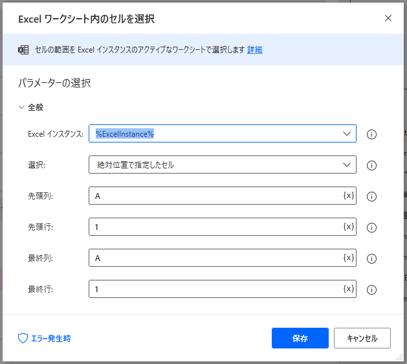This screenshot has height=364, width=407.
Task: Open エラー発生時 settings
Action: coord(45,338)
